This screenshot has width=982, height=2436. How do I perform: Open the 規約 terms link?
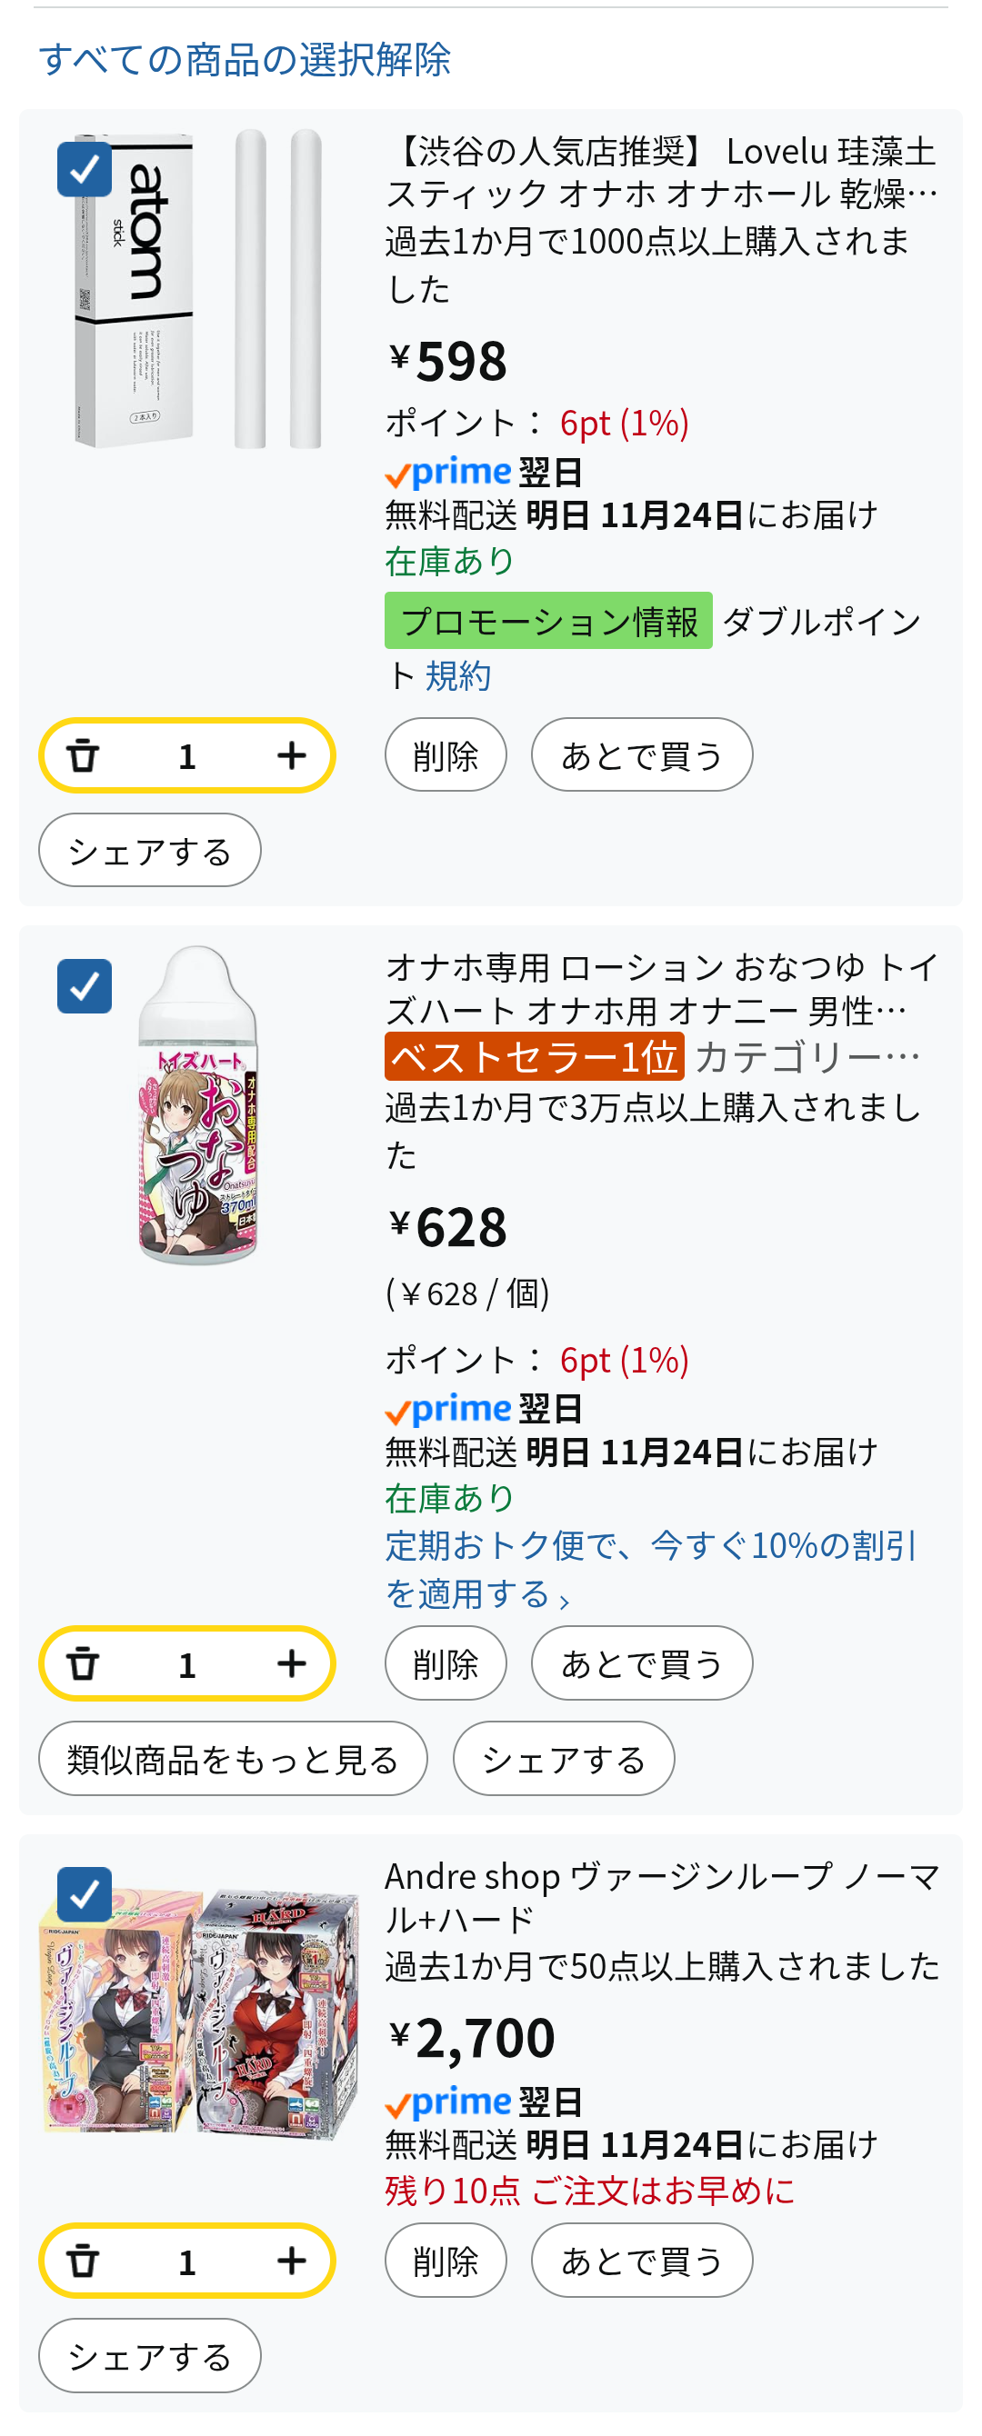(458, 676)
